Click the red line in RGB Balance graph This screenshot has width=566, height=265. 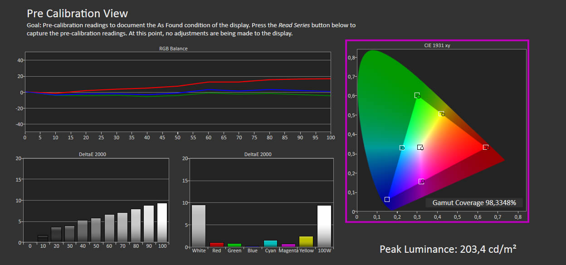(227, 83)
